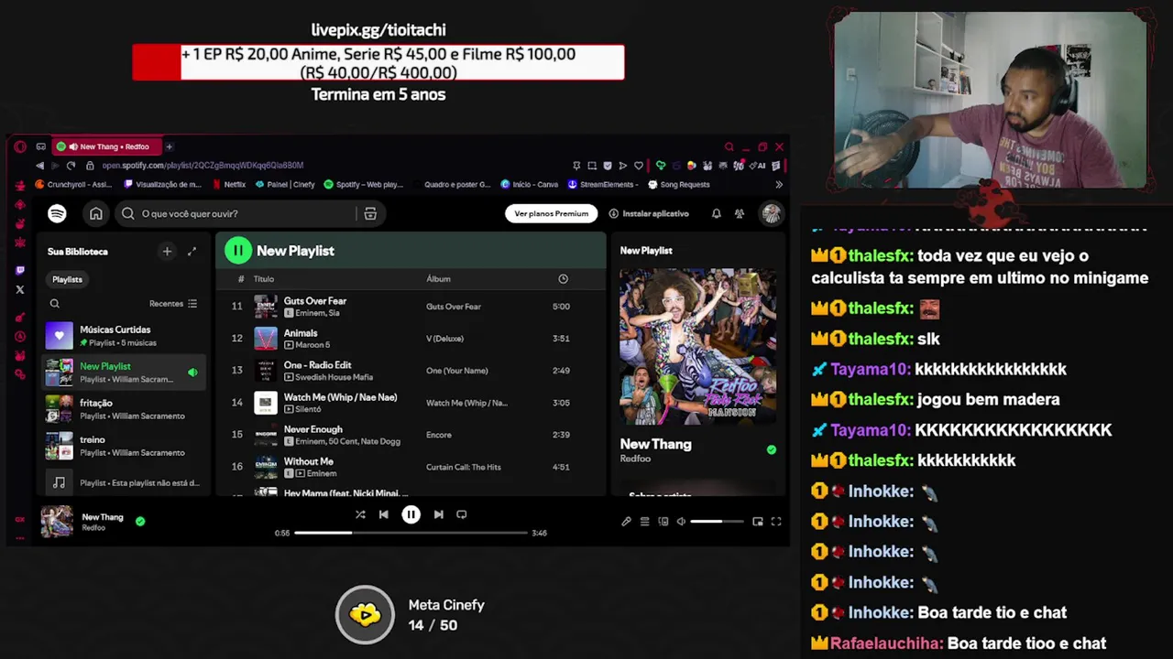
Task: Toggle shuffle in player bar
Action: (360, 514)
